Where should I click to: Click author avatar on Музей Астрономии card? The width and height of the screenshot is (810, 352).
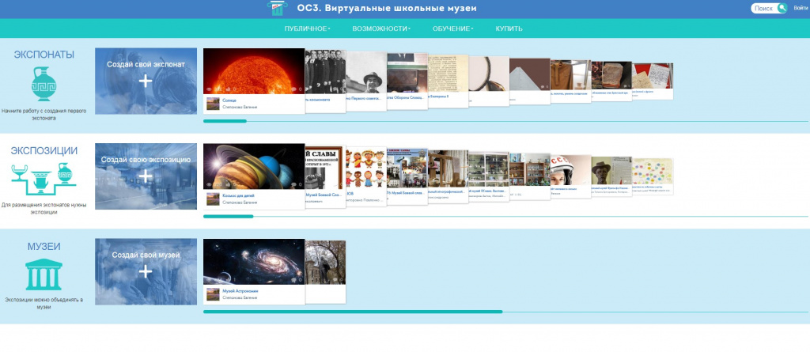(x=213, y=294)
